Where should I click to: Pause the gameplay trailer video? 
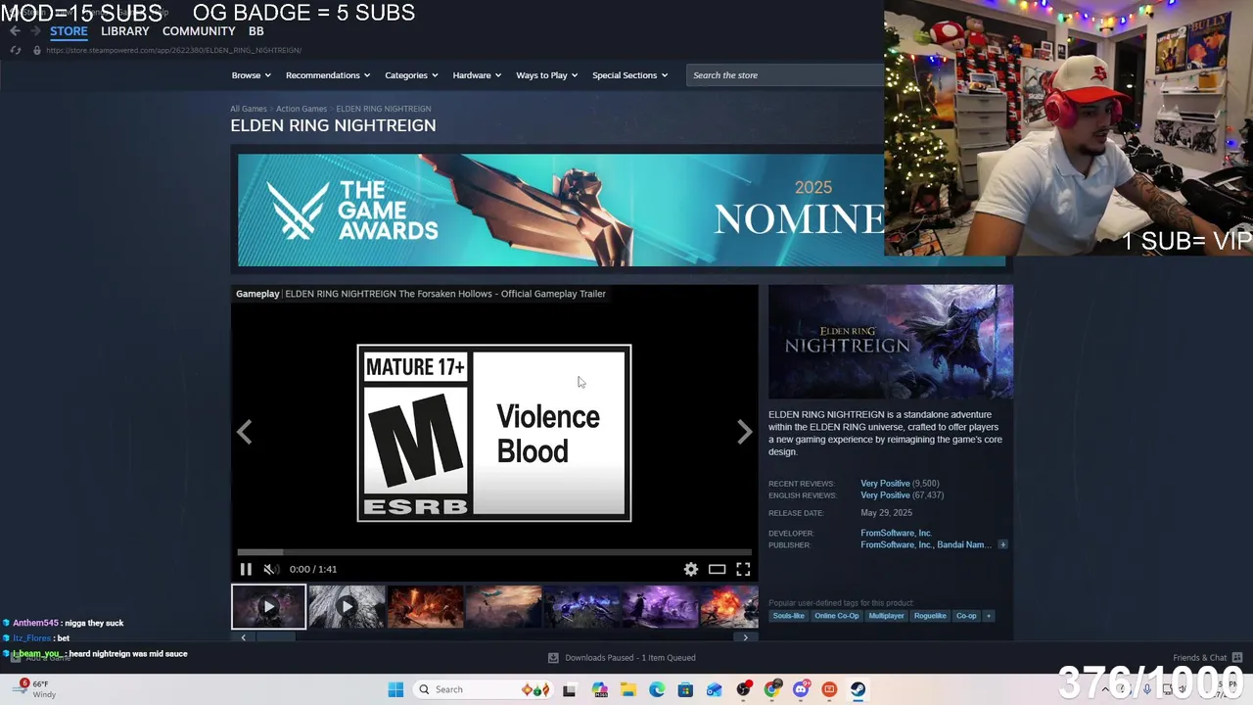click(x=246, y=569)
